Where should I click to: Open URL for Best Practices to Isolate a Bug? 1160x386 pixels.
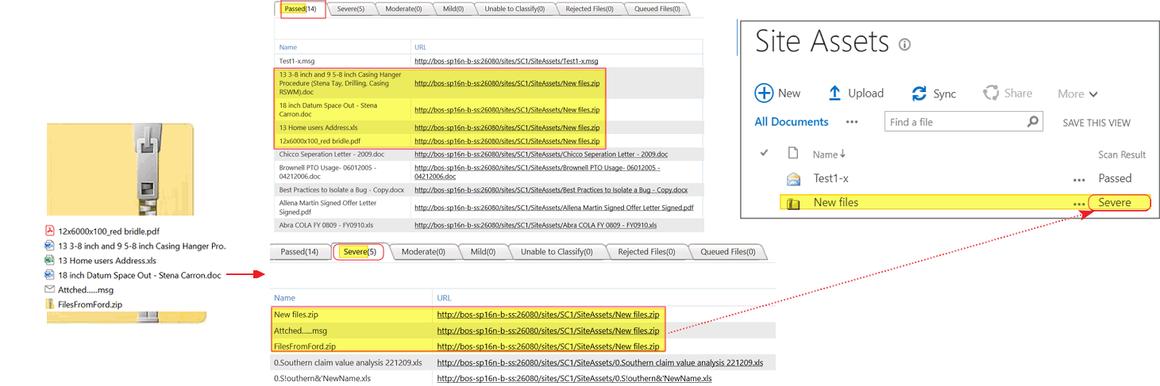tap(550, 190)
